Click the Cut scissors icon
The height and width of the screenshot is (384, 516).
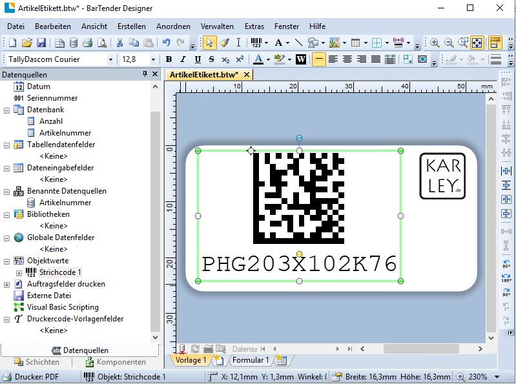pyautogui.click(x=119, y=43)
